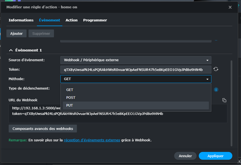
Task: Click Appliquer to save the rule
Action: coord(215,156)
